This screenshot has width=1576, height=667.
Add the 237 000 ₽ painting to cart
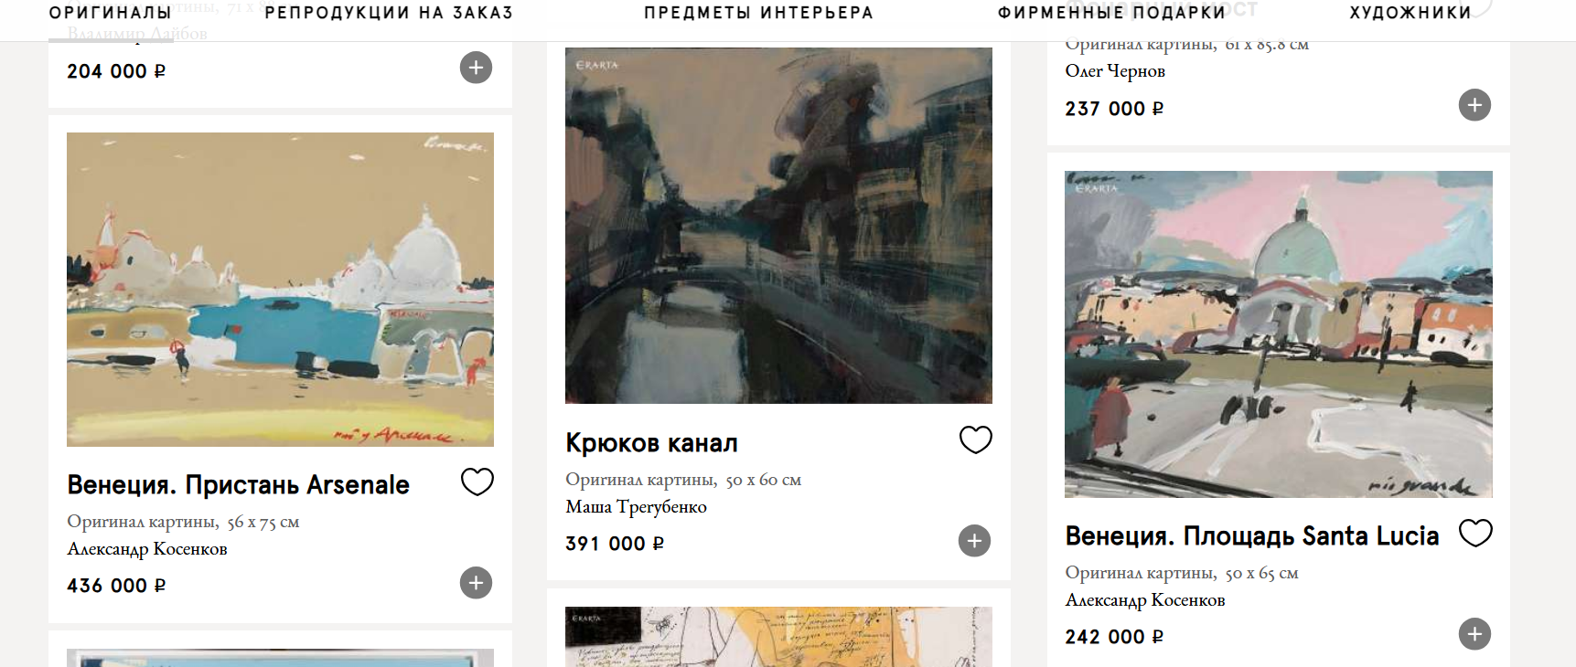click(1474, 105)
